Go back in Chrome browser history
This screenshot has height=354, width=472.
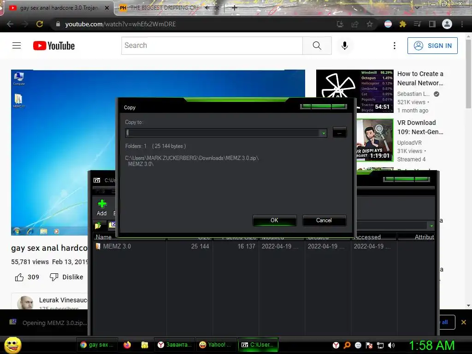click(x=10, y=24)
